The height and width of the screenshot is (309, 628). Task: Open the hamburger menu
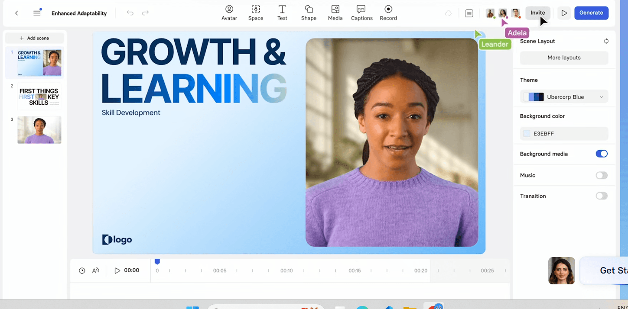[37, 13]
